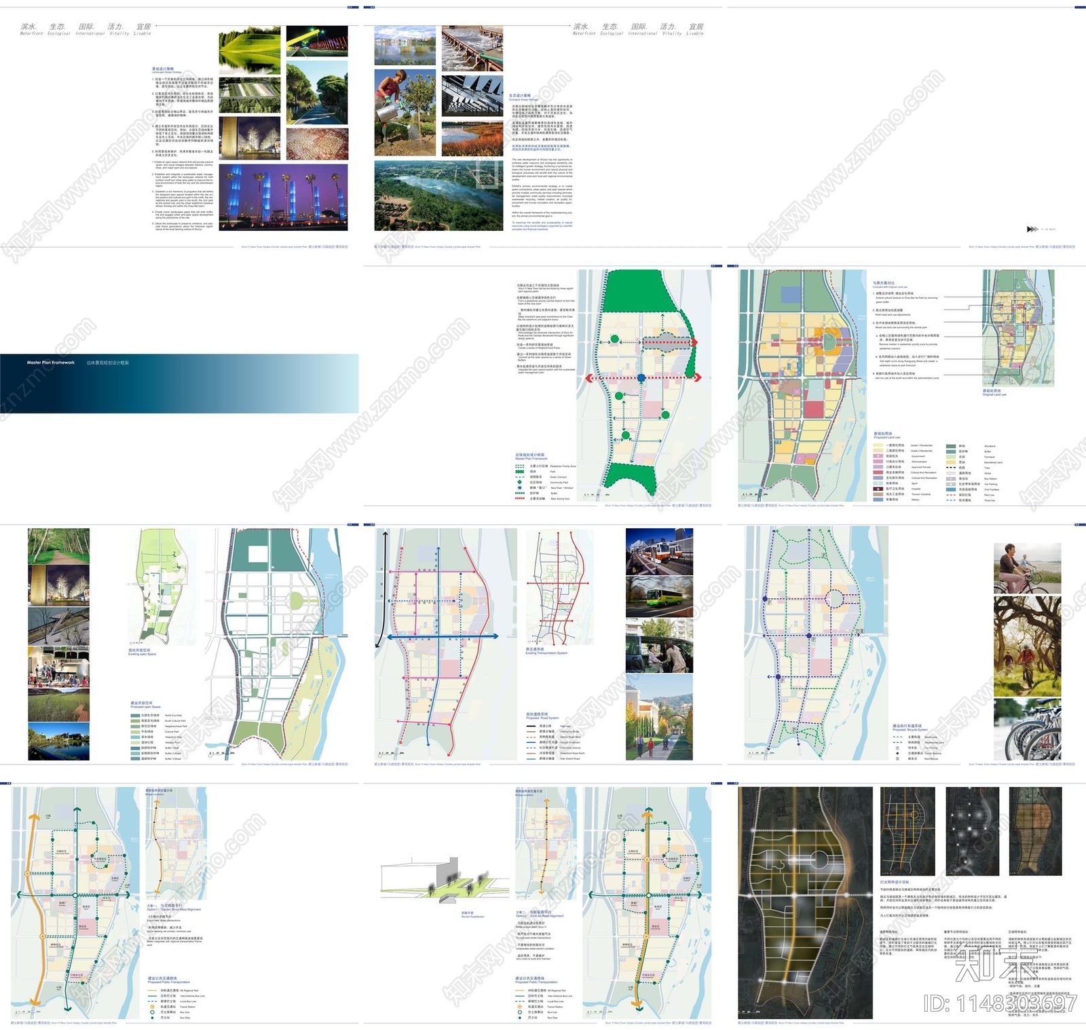This screenshot has width=1086, height=1030.
Task: Click the Master Plan Framework banner title
Action: point(51,363)
